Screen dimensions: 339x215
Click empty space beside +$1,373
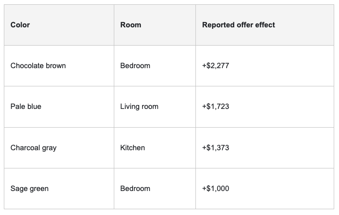point(281,148)
